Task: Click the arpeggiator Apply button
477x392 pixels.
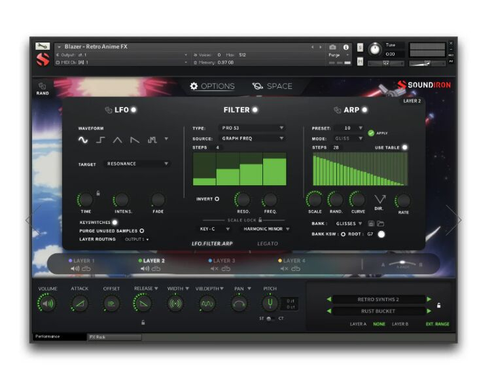Action: tap(371, 133)
